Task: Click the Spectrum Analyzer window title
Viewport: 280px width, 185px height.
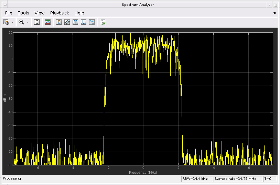Action: pyautogui.click(x=138, y=5)
